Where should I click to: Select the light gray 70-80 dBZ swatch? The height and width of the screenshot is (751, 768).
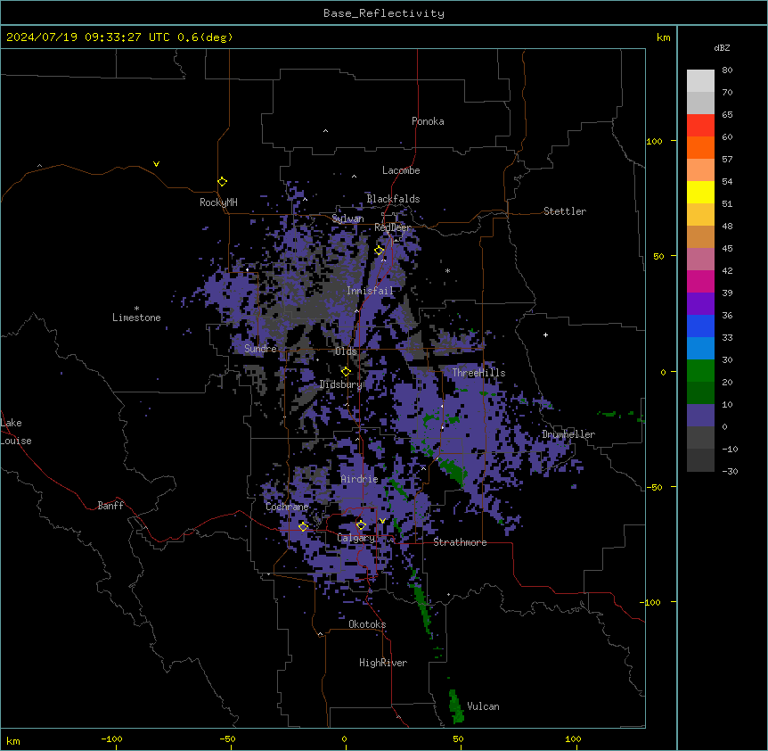pyautogui.click(x=700, y=81)
